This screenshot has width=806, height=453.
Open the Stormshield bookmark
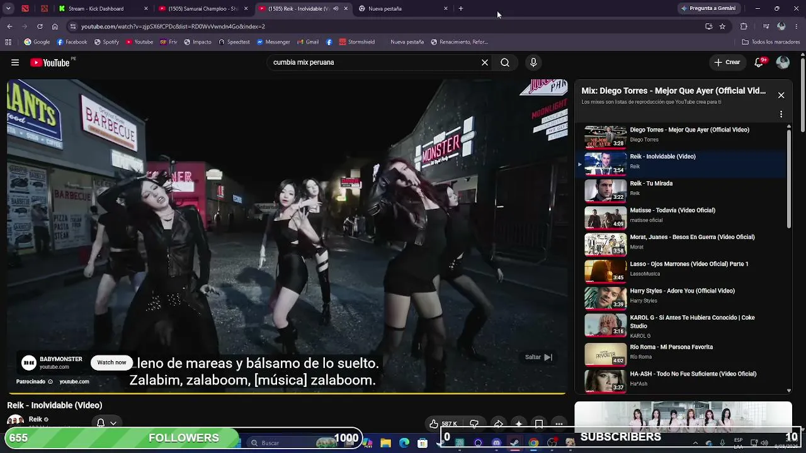pyautogui.click(x=357, y=42)
